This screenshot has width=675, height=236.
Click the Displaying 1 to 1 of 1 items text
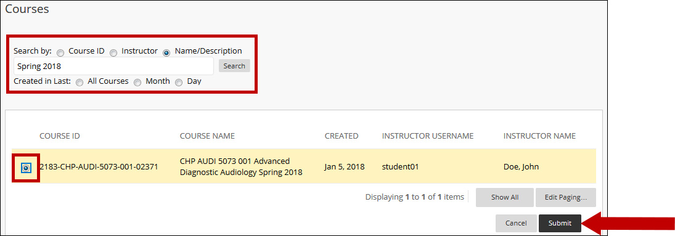pyautogui.click(x=415, y=197)
